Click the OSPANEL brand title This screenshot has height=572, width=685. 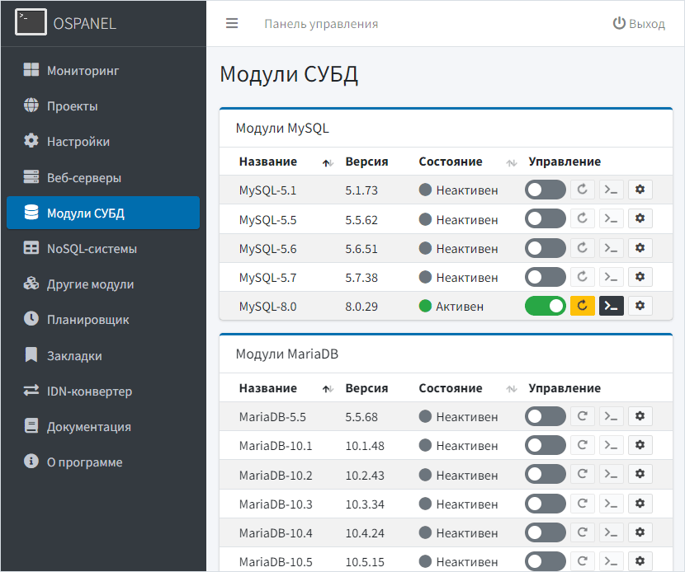point(85,23)
